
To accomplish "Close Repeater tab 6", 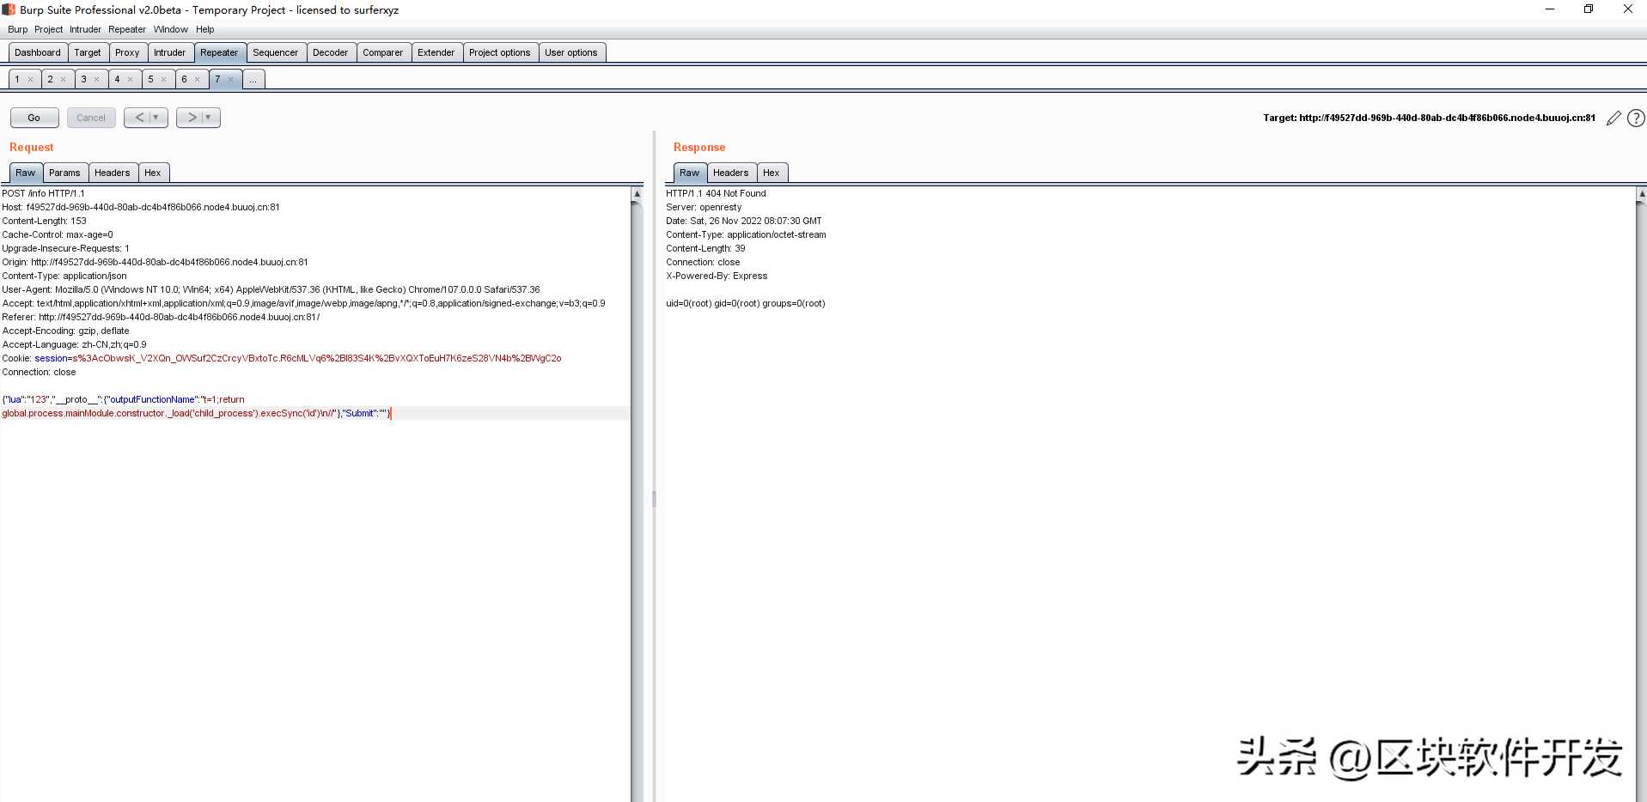I will click(197, 80).
